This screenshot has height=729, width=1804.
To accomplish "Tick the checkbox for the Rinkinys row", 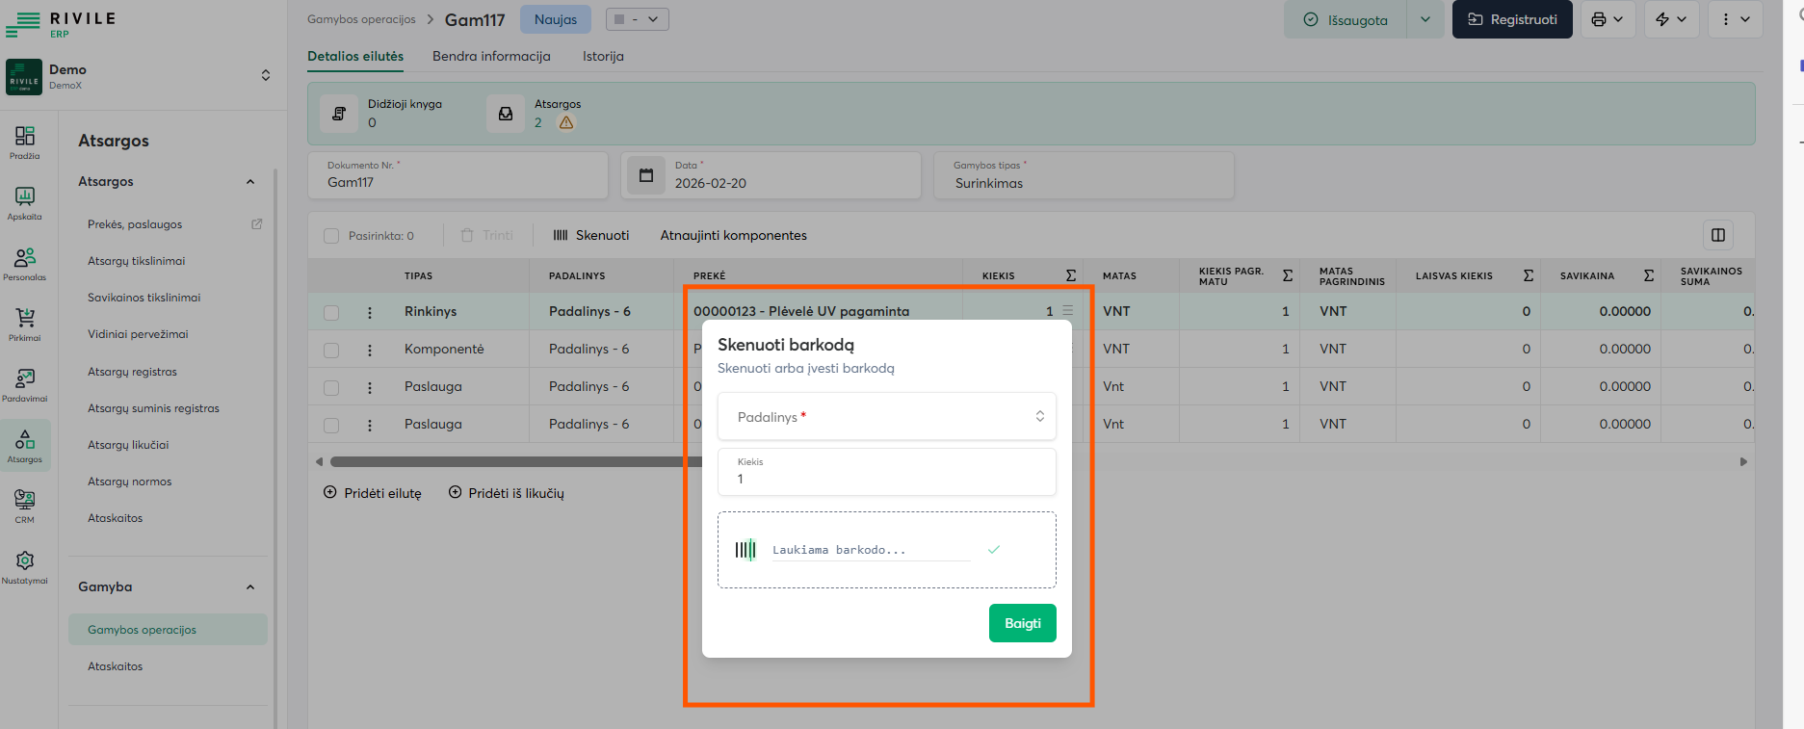I will coord(331,312).
